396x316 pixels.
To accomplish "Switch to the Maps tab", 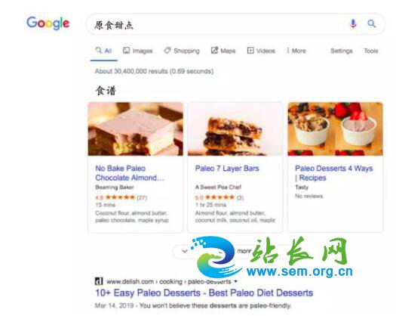I will point(223,51).
